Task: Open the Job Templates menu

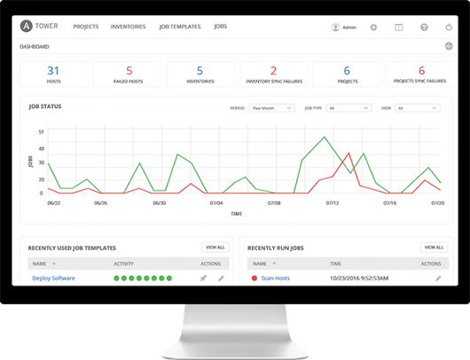Action: [180, 27]
